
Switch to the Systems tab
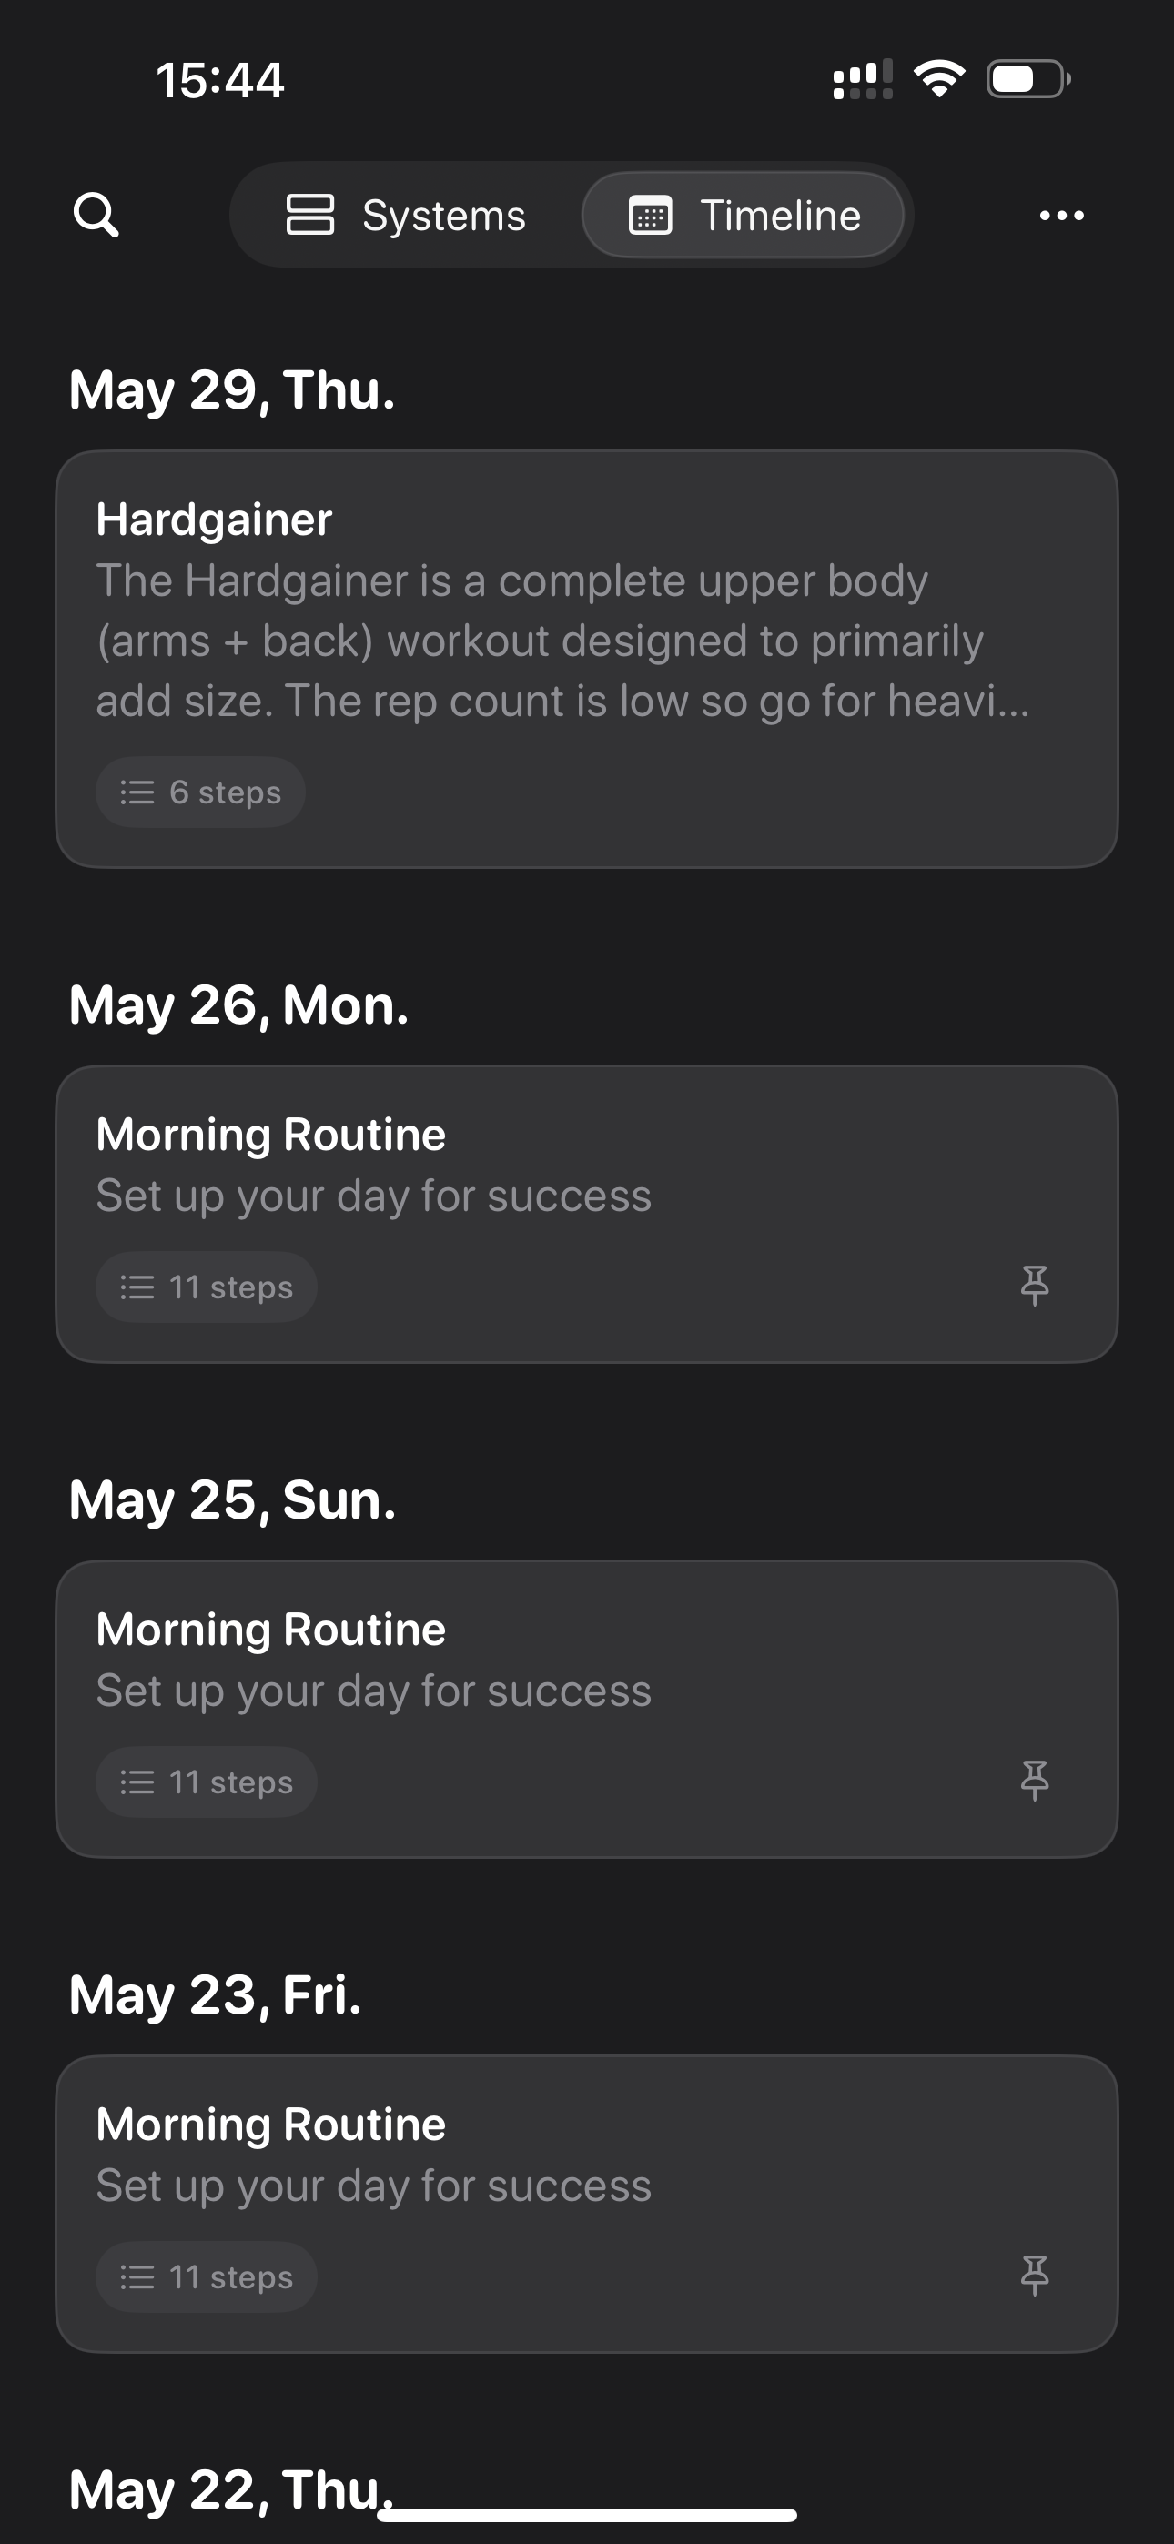[406, 216]
